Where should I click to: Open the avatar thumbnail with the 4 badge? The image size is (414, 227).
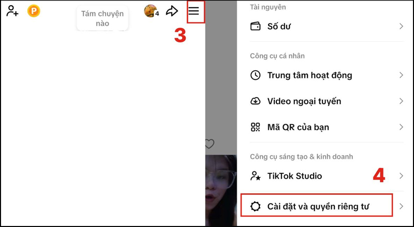pos(151,11)
